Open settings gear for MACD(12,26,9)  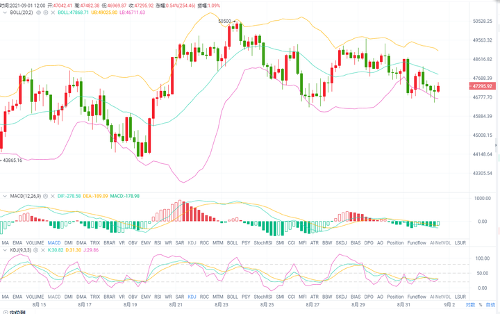(46, 196)
